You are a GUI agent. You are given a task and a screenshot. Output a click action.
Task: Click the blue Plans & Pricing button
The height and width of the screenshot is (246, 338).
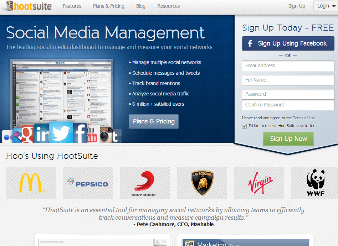(154, 121)
